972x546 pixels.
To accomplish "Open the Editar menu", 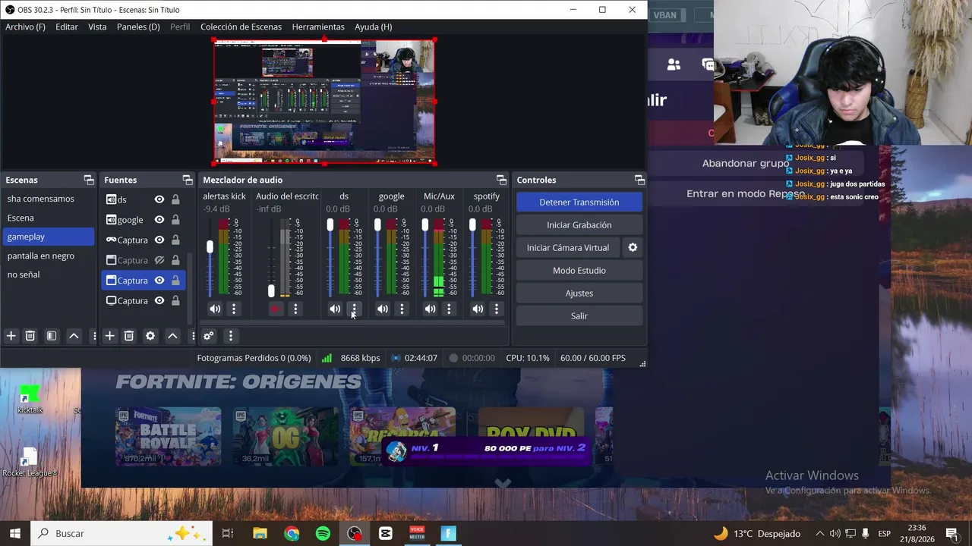I will pos(67,27).
